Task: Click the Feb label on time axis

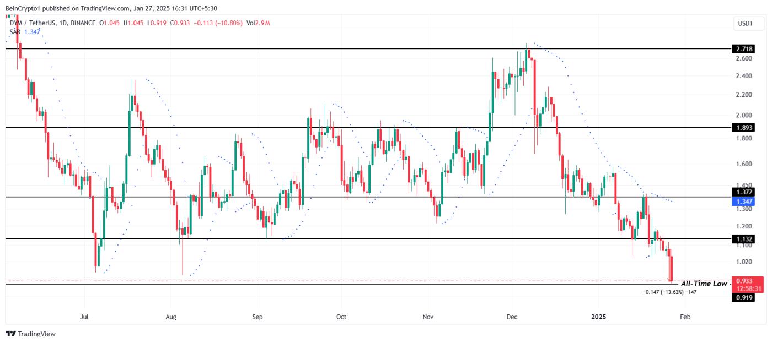Action: tap(685, 317)
